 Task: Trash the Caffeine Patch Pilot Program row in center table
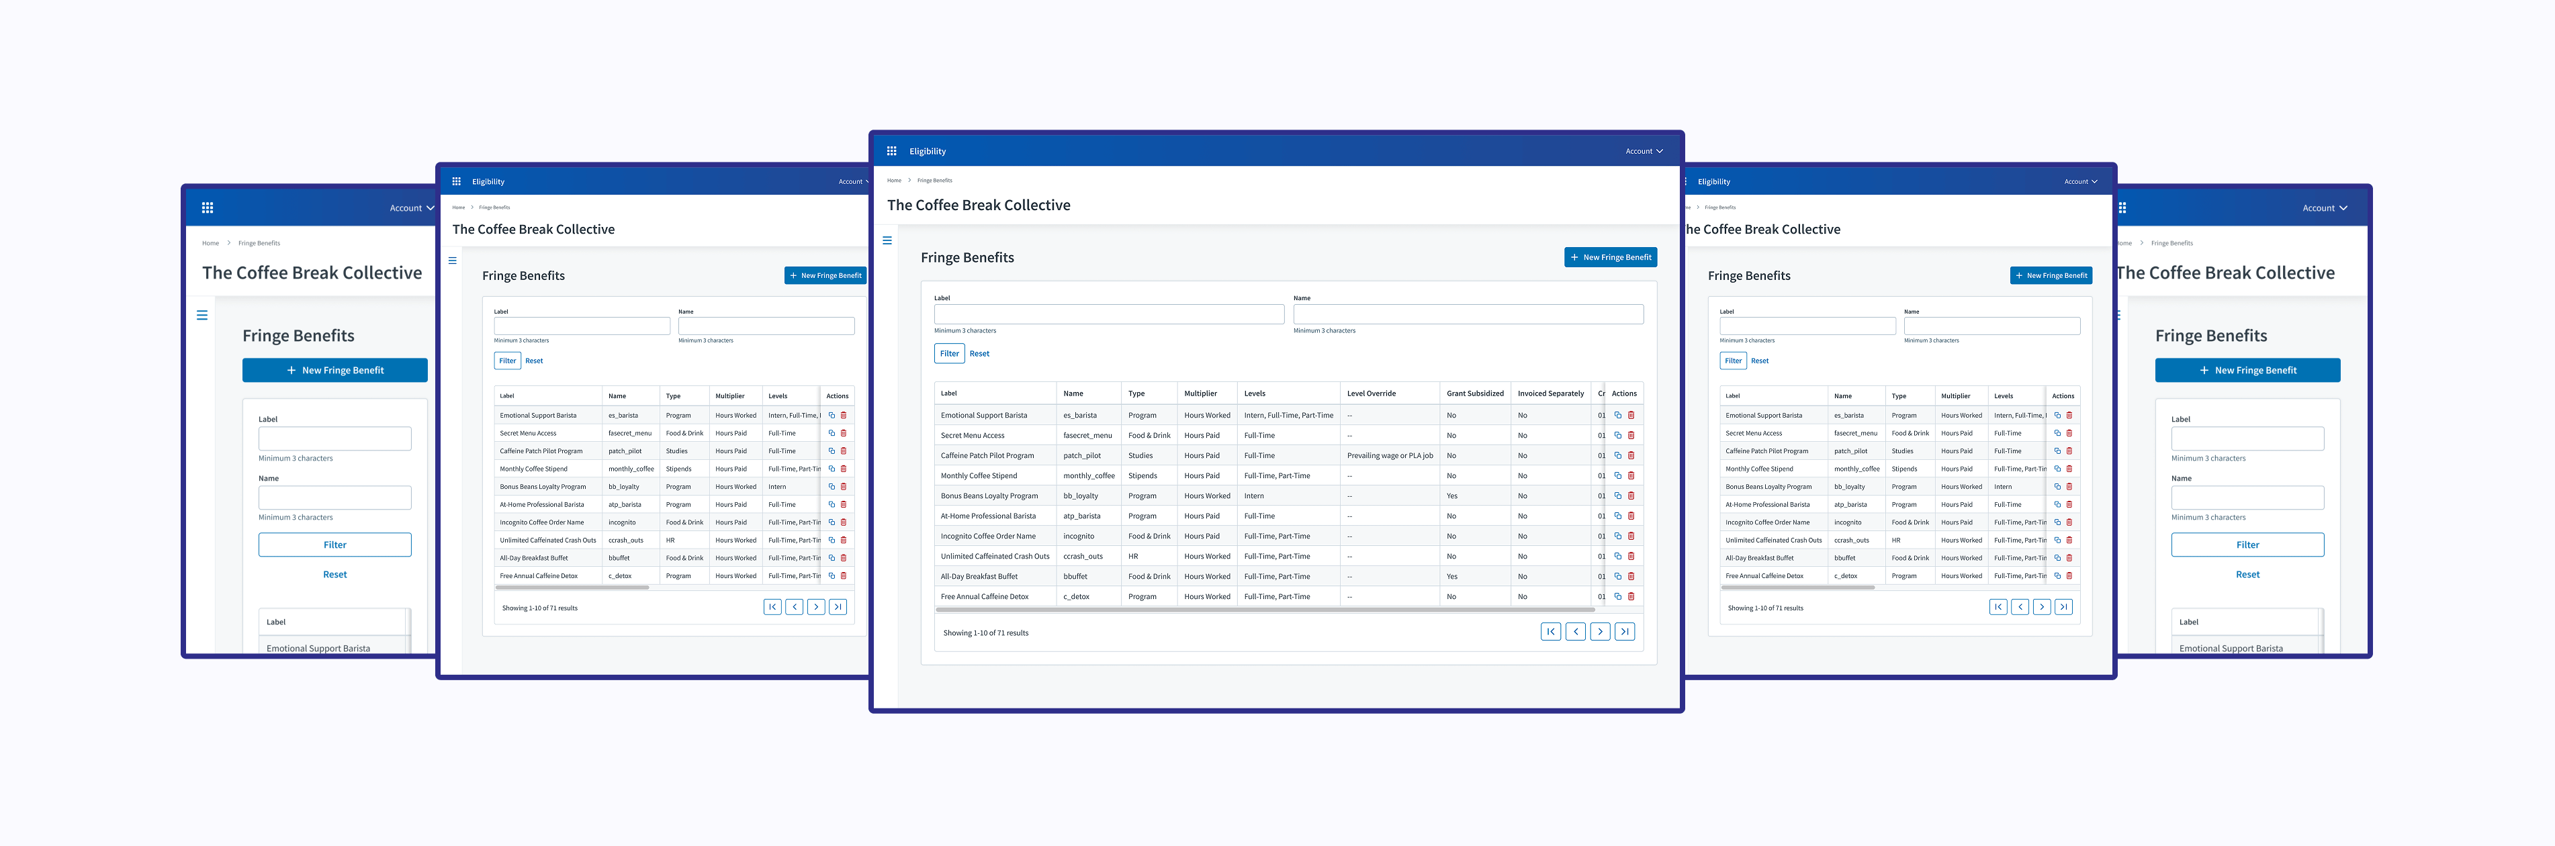(x=1631, y=455)
